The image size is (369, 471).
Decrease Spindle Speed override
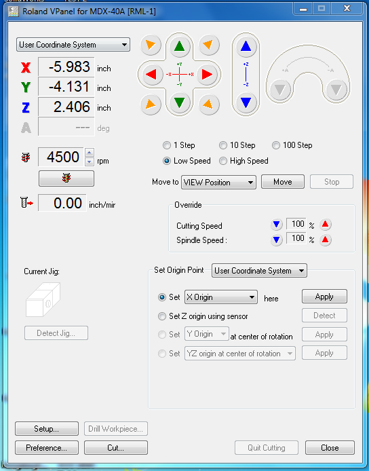click(276, 240)
